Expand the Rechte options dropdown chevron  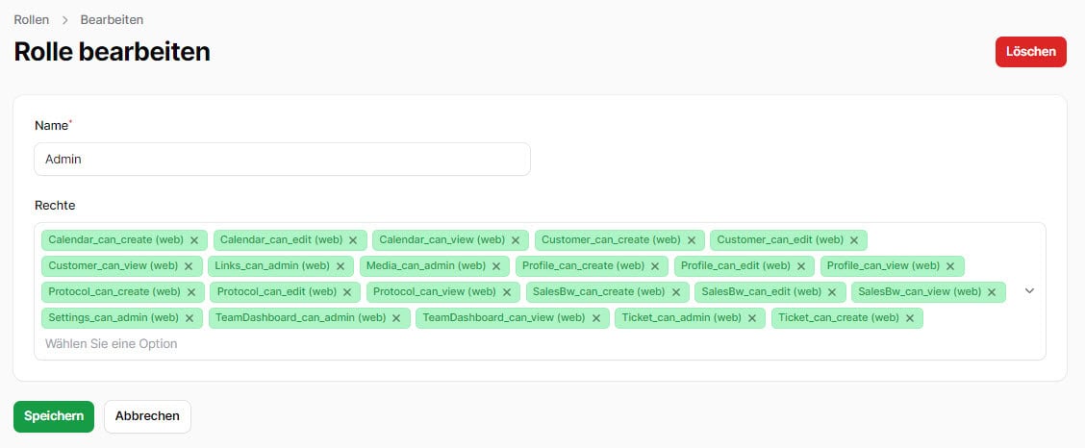coord(1029,291)
